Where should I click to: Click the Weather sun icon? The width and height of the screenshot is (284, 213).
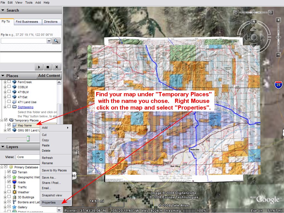tap(14, 192)
